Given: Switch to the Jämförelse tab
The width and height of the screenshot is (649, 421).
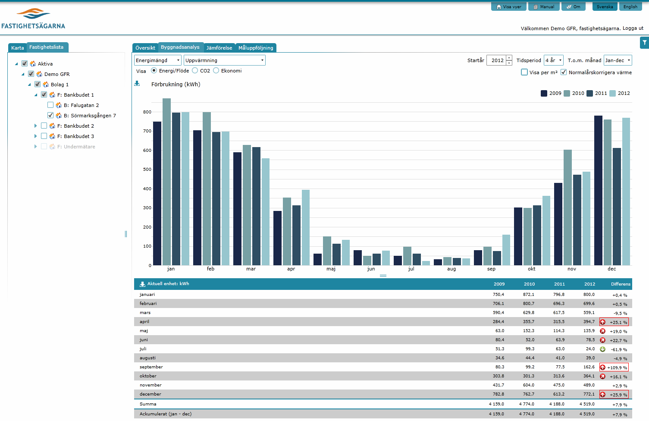Looking at the screenshot, I should [x=219, y=48].
